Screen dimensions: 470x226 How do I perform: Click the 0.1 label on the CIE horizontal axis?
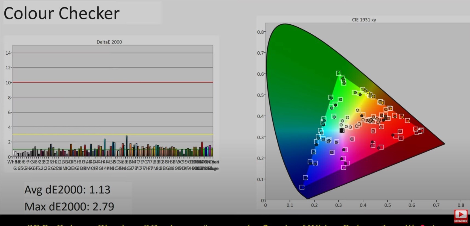click(x=290, y=205)
